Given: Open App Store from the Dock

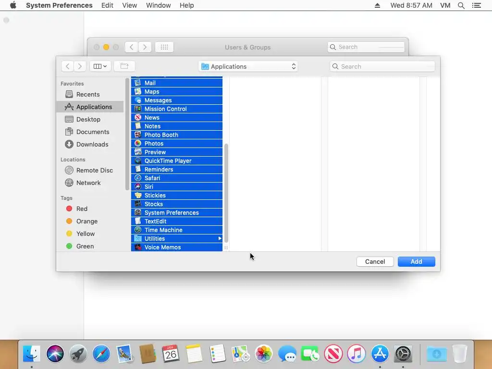Looking at the screenshot, I should 380,354.
